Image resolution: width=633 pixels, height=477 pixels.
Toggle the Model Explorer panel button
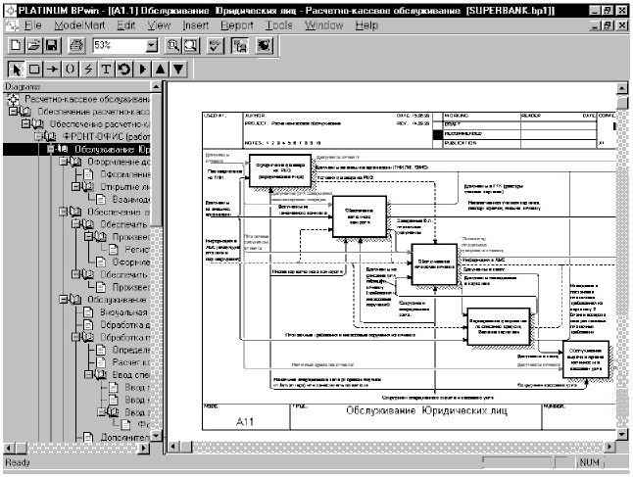click(240, 45)
